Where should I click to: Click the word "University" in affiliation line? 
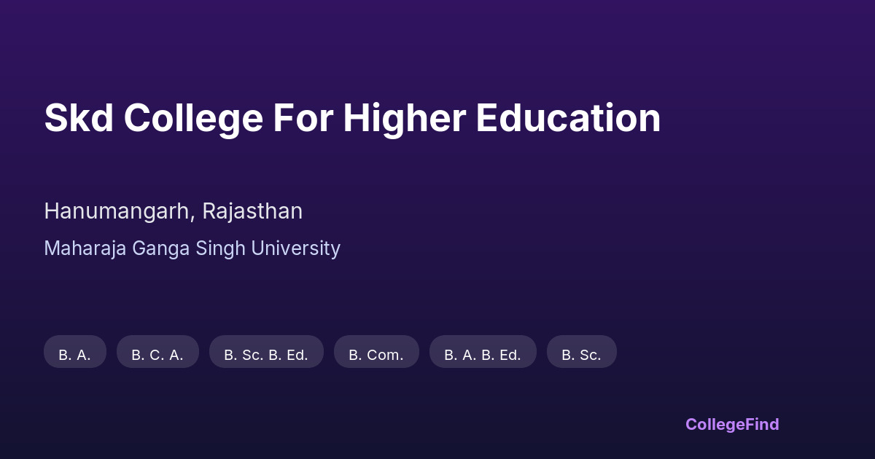tap(295, 248)
